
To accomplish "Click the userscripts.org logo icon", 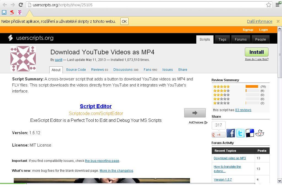I will [x=11, y=38].
